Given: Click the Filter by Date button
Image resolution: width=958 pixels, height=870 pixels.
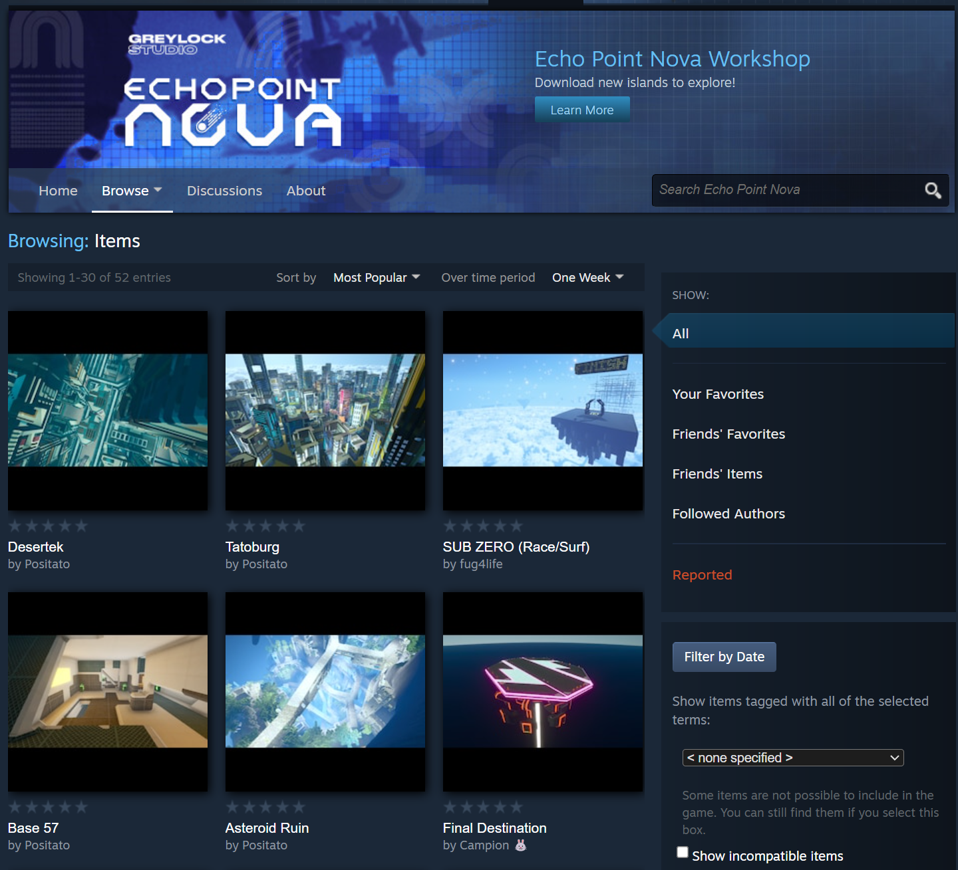Looking at the screenshot, I should (x=724, y=657).
